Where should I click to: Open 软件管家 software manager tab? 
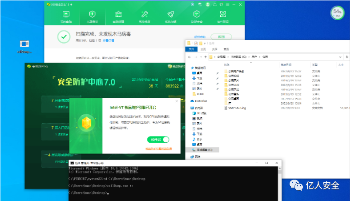click(x=223, y=17)
